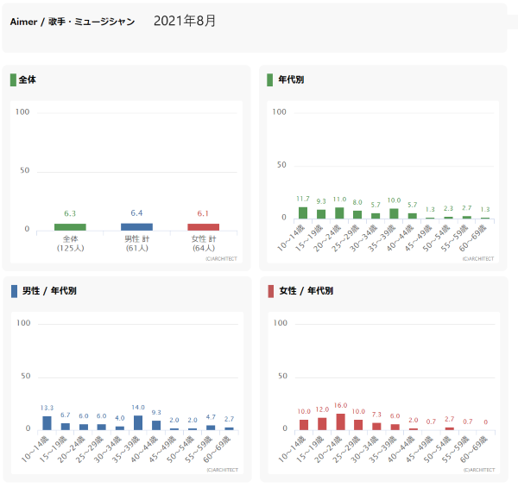
Task: Click the 13.3 blue bar for 10~14歳 males
Action: click(47, 423)
